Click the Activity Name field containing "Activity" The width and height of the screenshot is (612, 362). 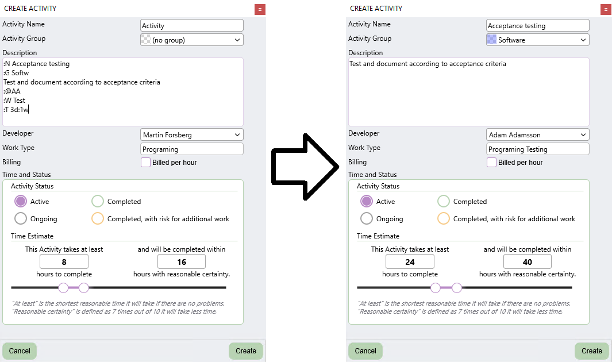[191, 25]
